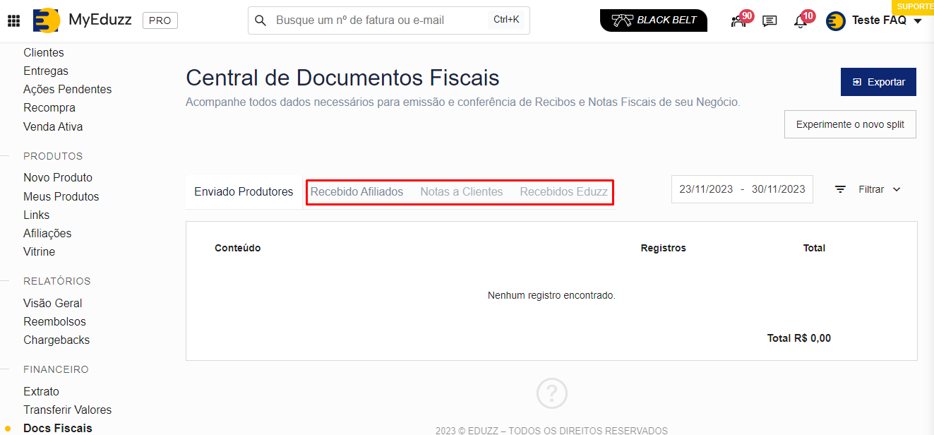Focus the invoice or e-mail search field

pos(378,20)
